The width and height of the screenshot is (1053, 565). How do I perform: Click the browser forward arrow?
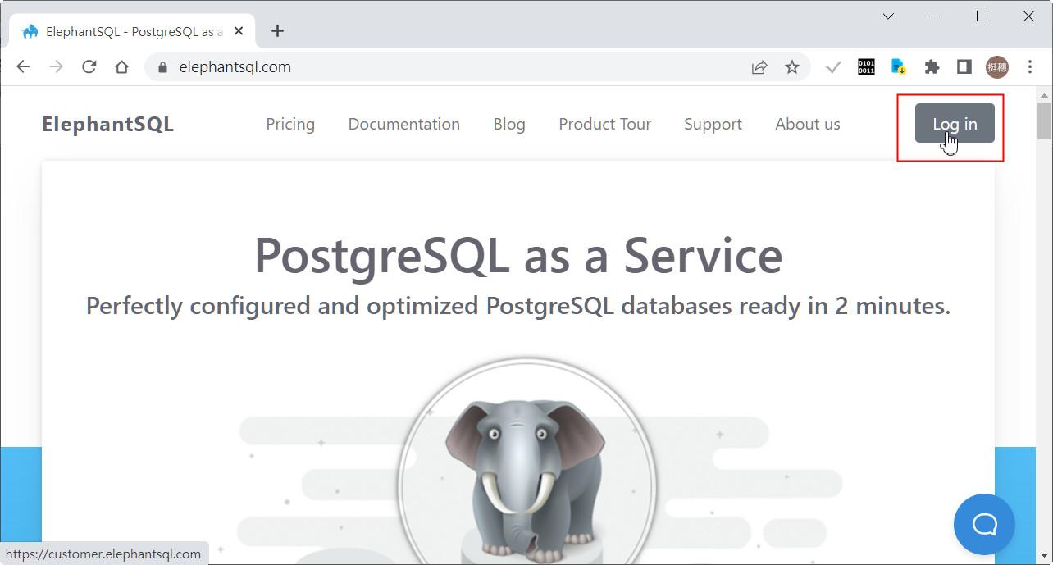click(56, 67)
